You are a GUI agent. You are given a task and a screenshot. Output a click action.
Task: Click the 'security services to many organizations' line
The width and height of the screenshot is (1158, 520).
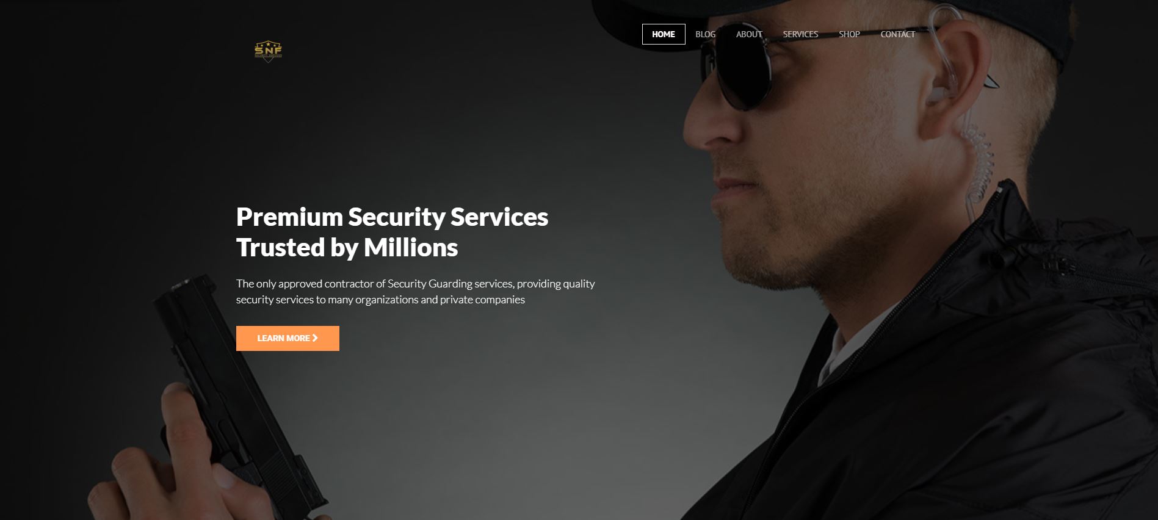tap(380, 300)
